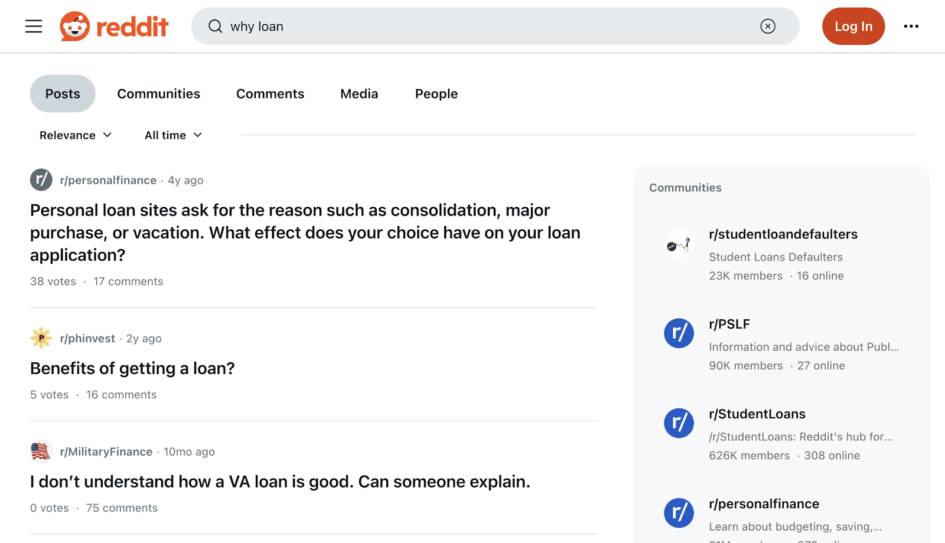The height and width of the screenshot is (543, 945).
Task: Click the r/StudentLoans icon in Communities panel
Action: click(679, 423)
